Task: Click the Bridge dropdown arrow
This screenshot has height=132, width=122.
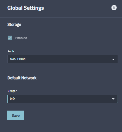Action: (x=113, y=99)
